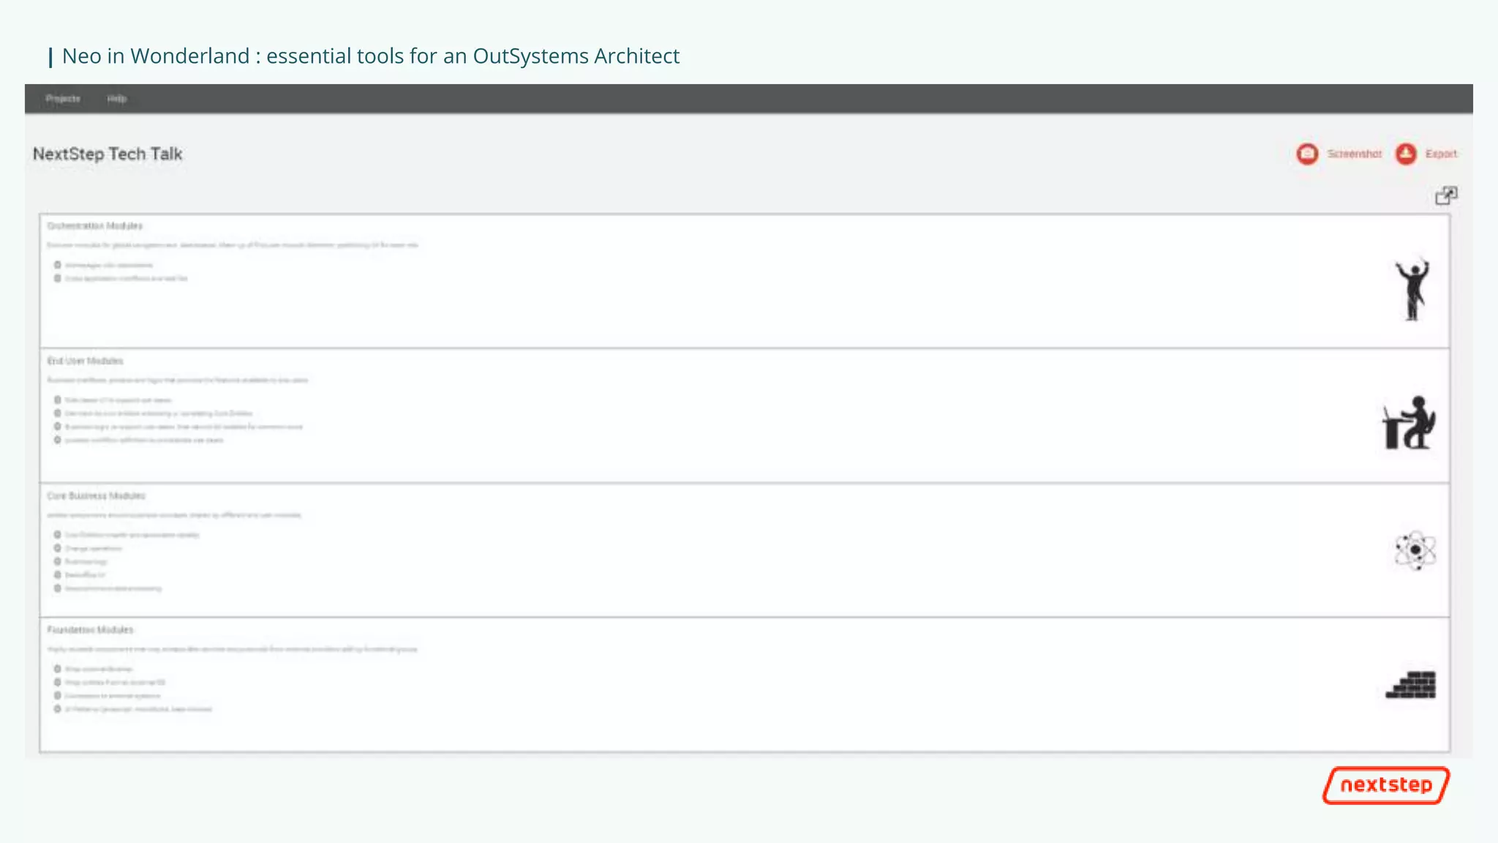Click the pop-out window icon
The width and height of the screenshot is (1498, 843).
point(1445,195)
